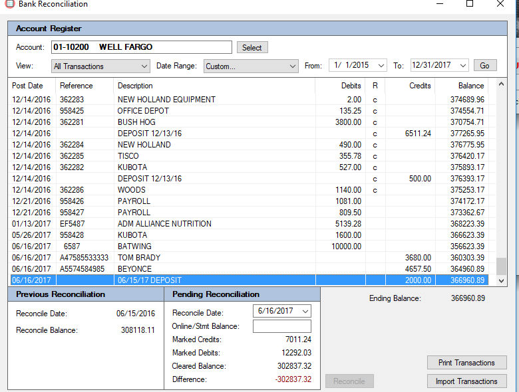
Task: Click the Post Date column header
Action: 28,86
